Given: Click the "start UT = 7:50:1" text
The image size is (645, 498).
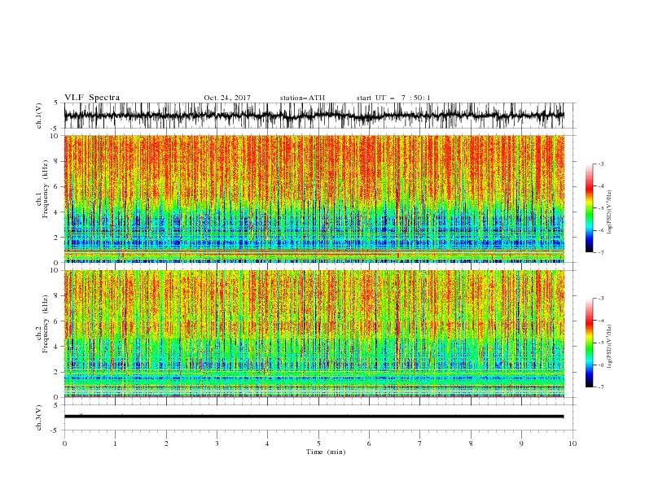Looking at the screenshot, I should tap(393, 98).
